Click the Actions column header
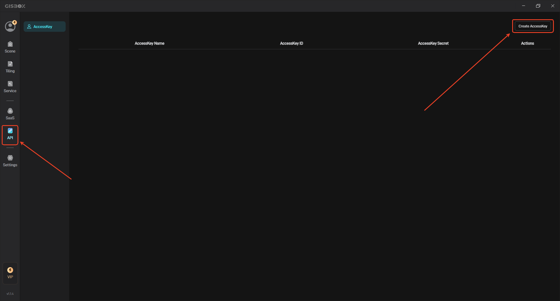 click(x=528, y=43)
